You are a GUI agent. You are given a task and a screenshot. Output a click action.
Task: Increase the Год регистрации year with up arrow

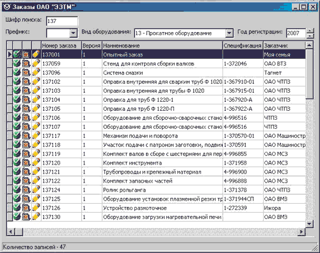tap(310, 31)
